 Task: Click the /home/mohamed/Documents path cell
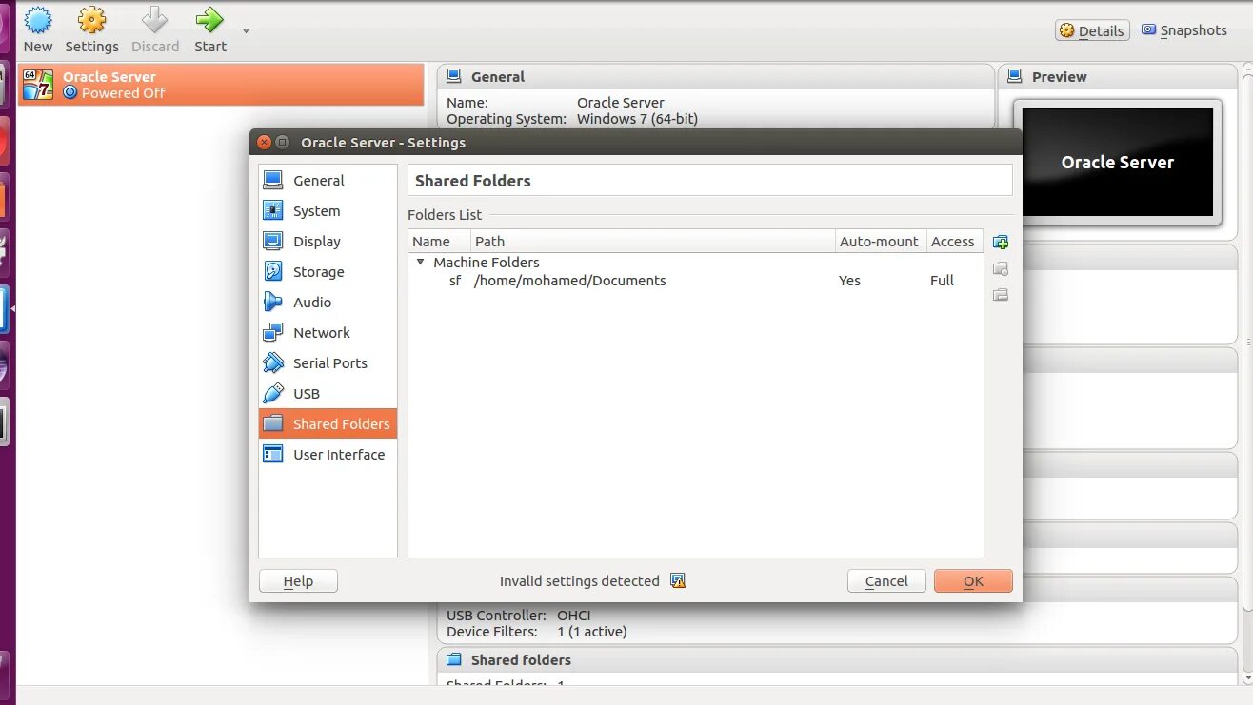(x=569, y=281)
